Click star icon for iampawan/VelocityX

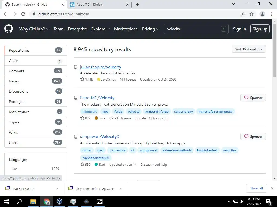(x=82, y=164)
